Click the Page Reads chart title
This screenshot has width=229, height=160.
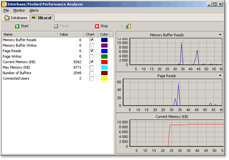[x=166, y=76]
